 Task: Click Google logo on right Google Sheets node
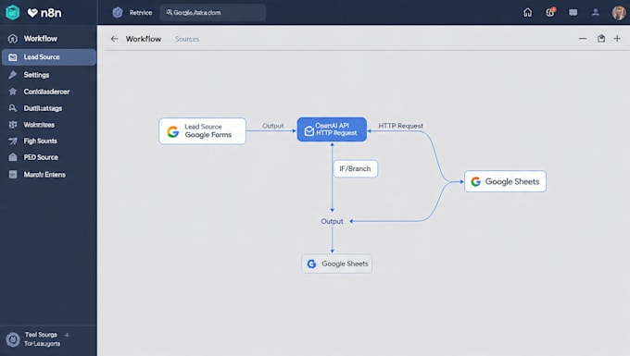[x=475, y=181]
